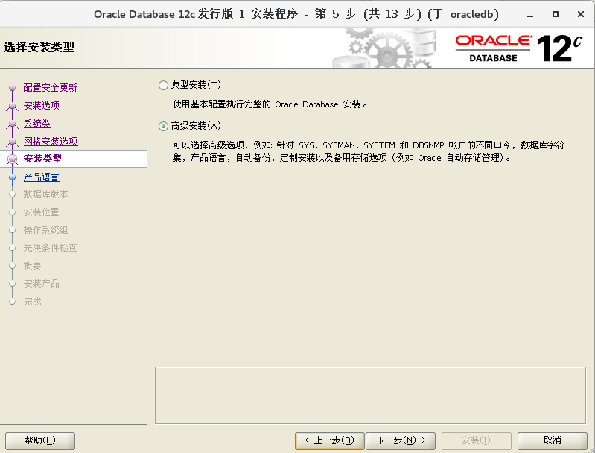Open the 配置安全更新 step link
This screenshot has height=453, width=595.
(51, 88)
